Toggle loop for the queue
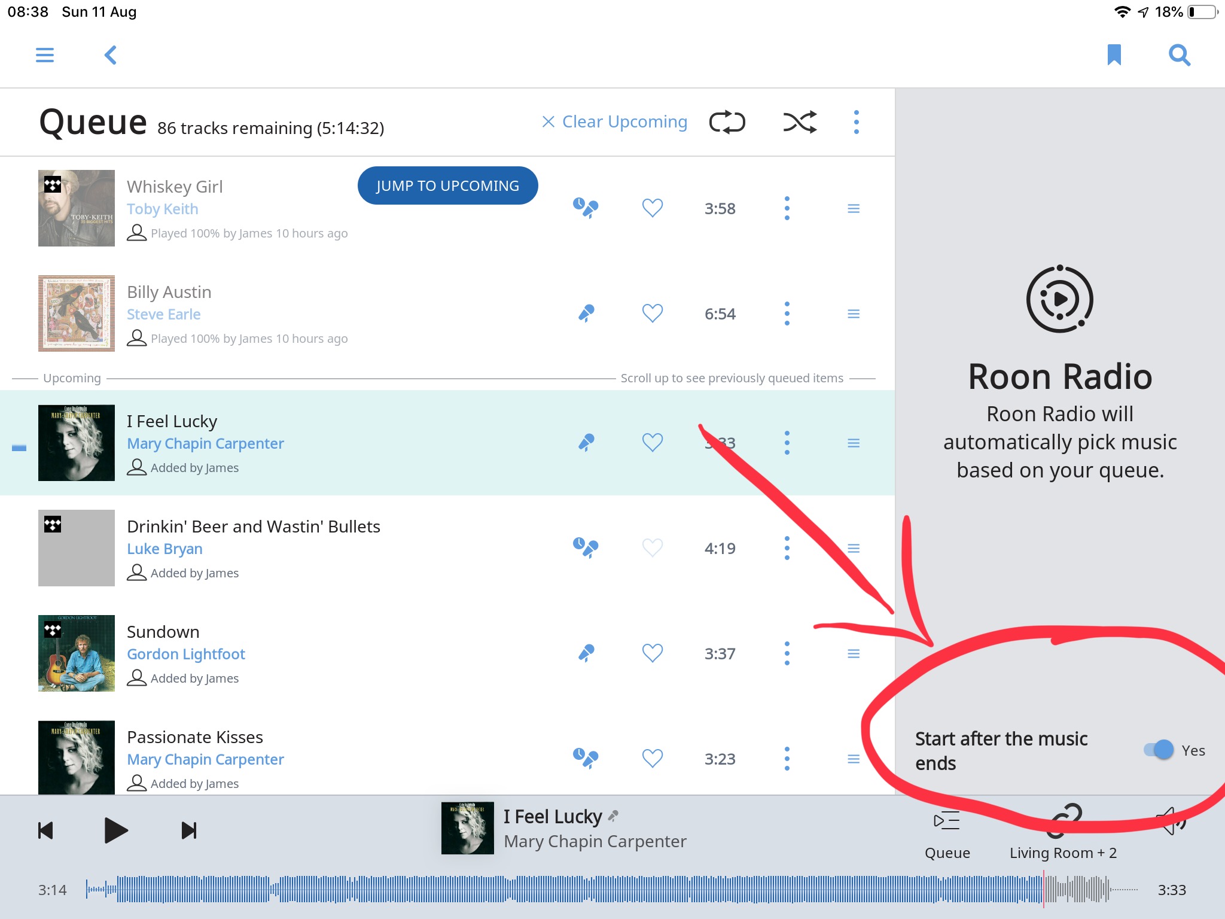The width and height of the screenshot is (1225, 919). pos(727,122)
